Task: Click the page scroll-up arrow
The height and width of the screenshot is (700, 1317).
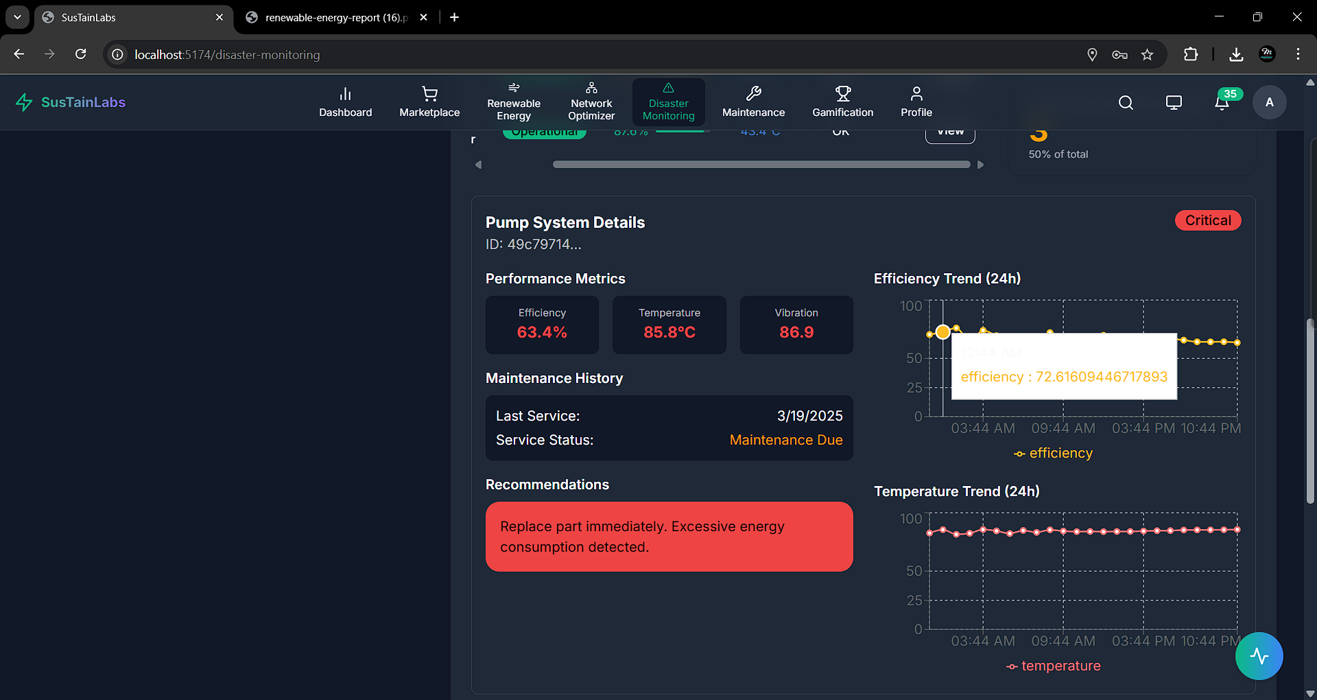Action: click(x=1310, y=82)
